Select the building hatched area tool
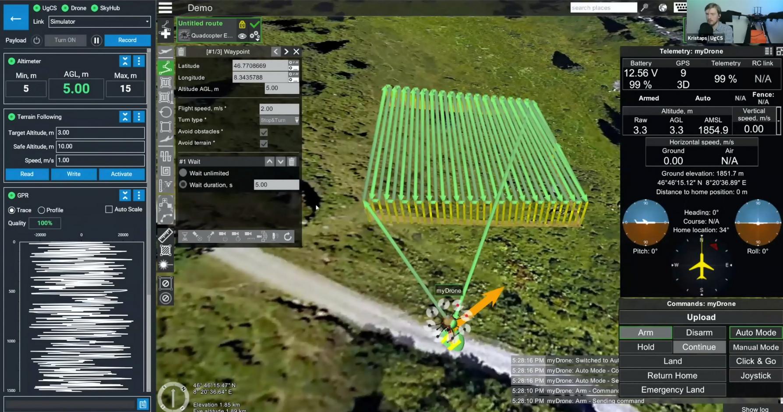 pos(166,250)
